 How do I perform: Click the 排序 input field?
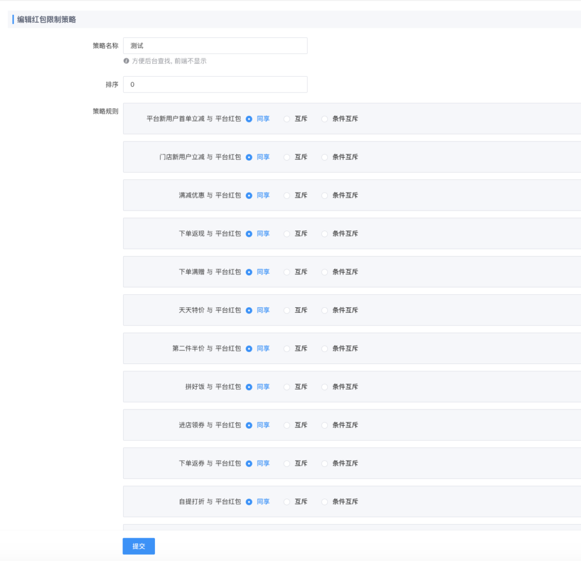pyautogui.click(x=215, y=85)
